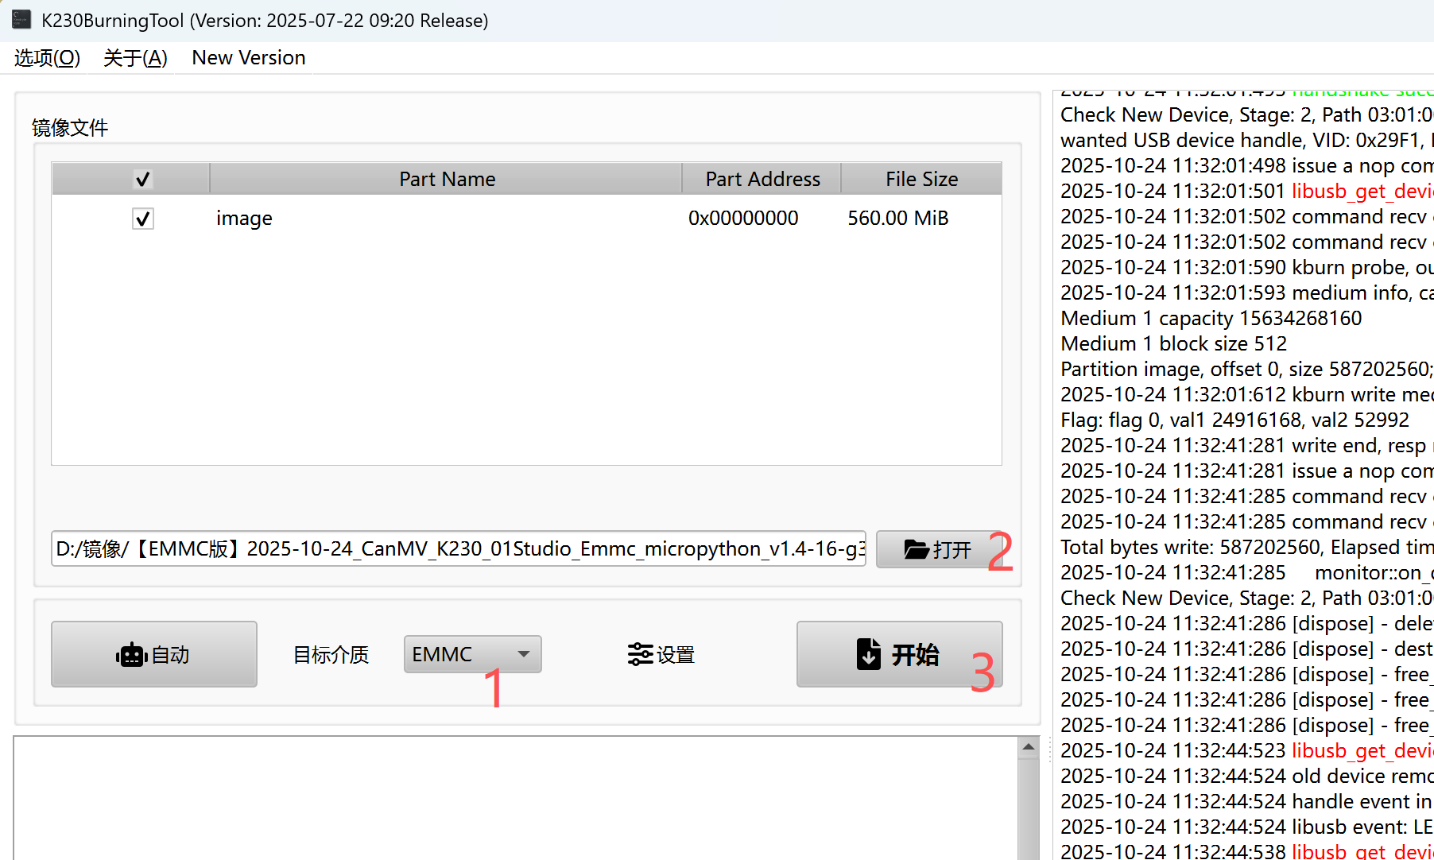Open the 选项(O) menu

tap(47, 58)
